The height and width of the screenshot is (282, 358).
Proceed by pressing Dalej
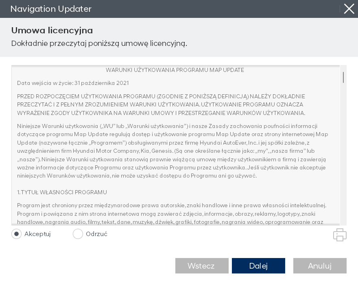(x=258, y=266)
